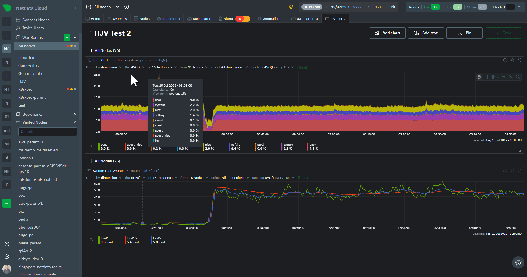Viewport: 527px width, 277px height.
Task: Select the area highlight tool on CPU chart
Action: tap(486, 77)
